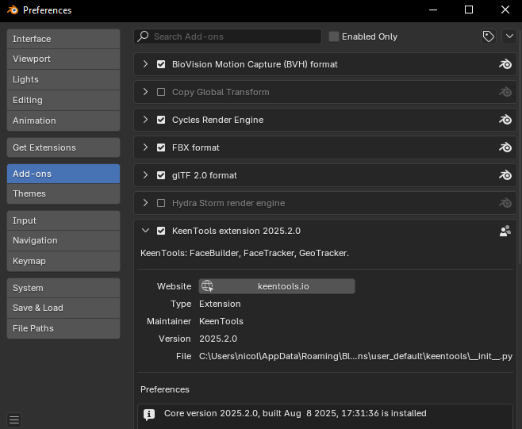Open the Keymap preferences section
The width and height of the screenshot is (522, 429).
pos(63,260)
